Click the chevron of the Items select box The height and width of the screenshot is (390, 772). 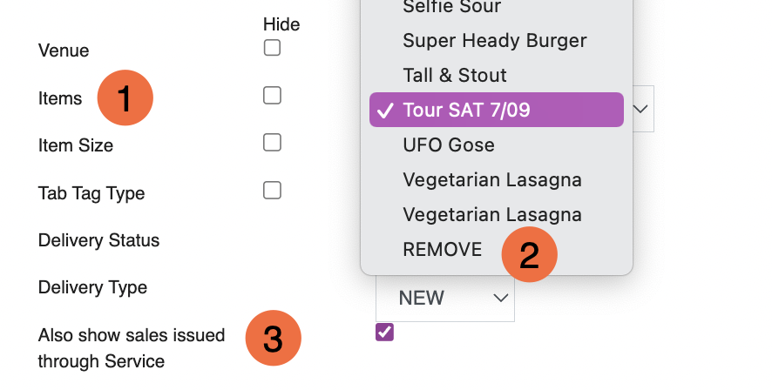[640, 109]
